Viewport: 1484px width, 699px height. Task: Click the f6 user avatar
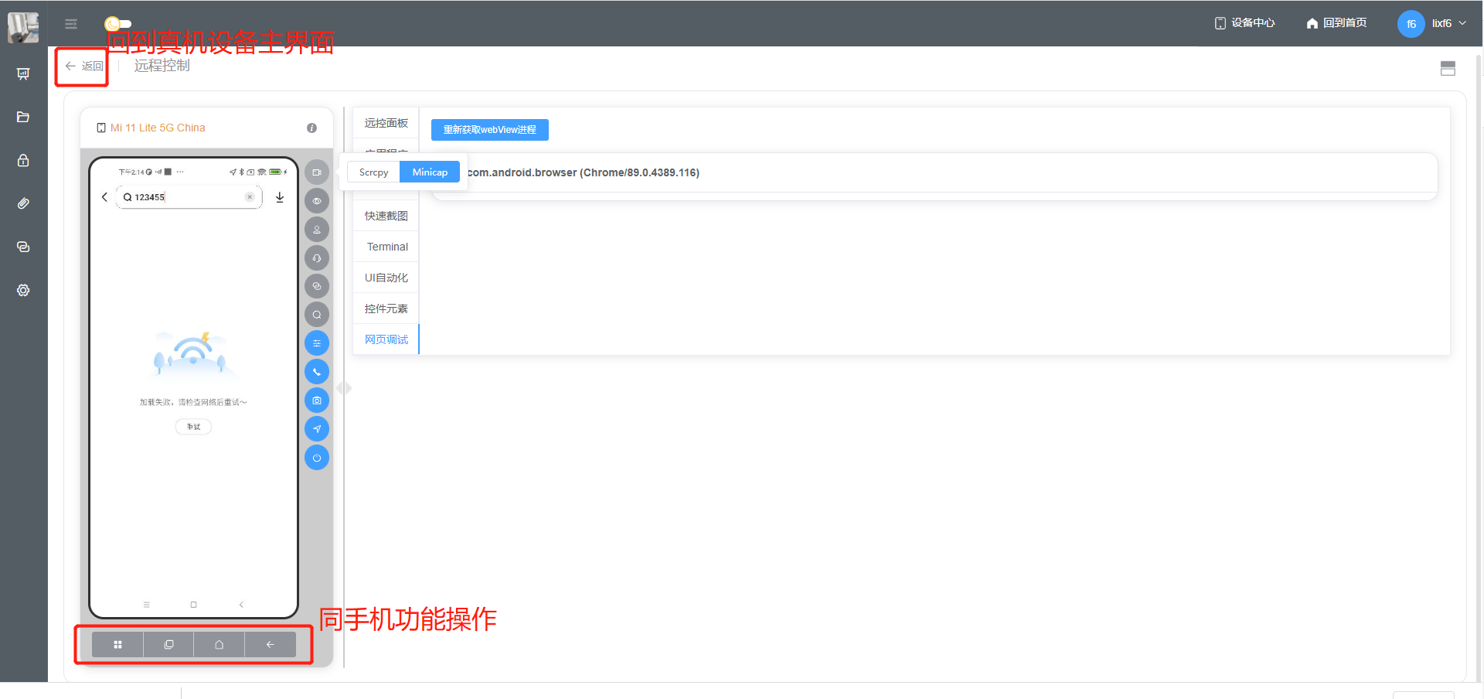tap(1411, 24)
